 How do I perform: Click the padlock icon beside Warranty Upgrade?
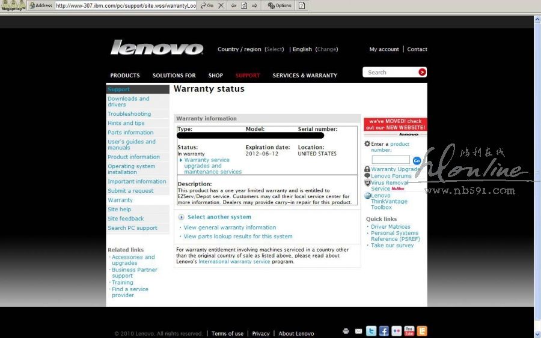point(367,169)
